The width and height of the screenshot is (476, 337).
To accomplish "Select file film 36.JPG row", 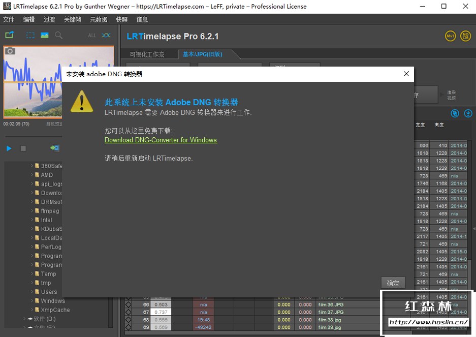I will pyautogui.click(x=331, y=304).
